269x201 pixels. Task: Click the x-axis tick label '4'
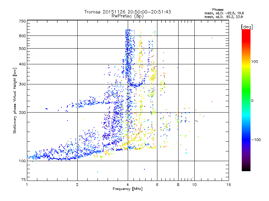point(128,185)
